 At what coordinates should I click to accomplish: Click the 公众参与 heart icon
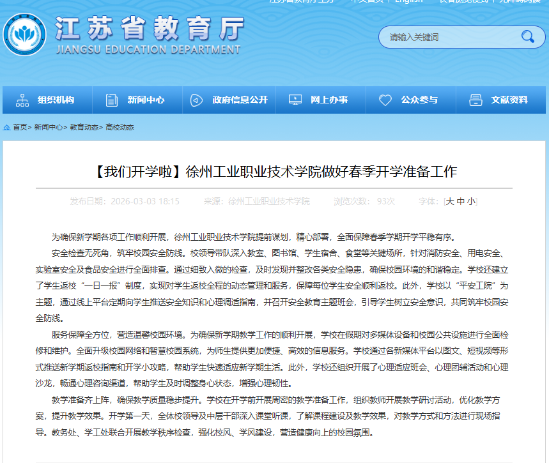tap(385, 100)
